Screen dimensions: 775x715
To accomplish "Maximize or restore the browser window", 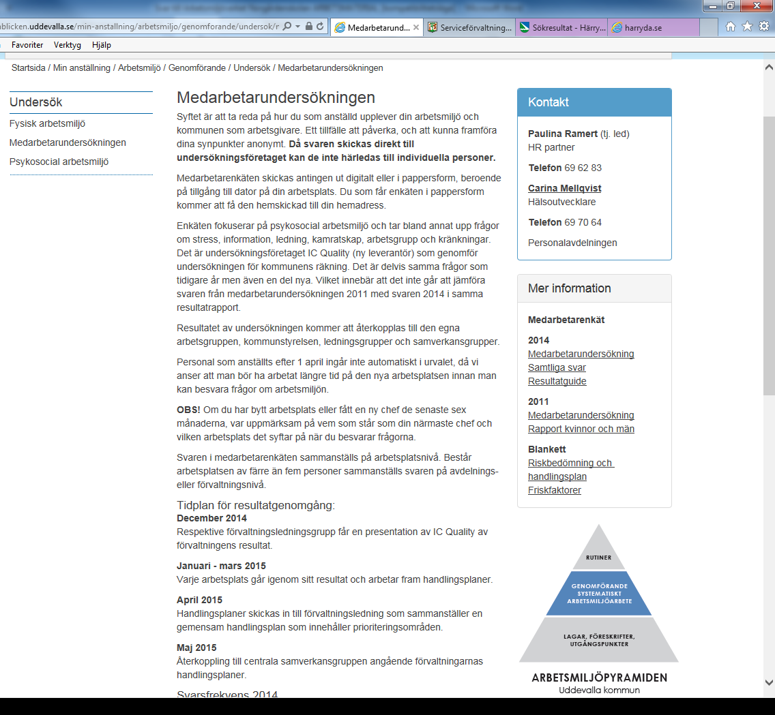I will [x=730, y=6].
